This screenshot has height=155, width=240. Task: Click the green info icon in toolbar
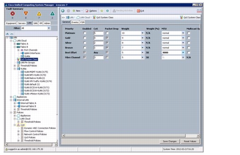pyautogui.click(x=107, y=11)
